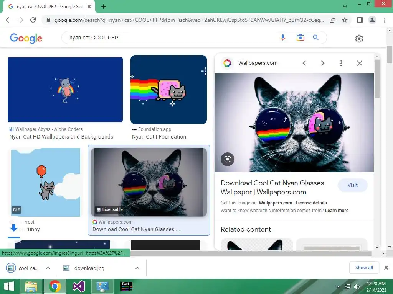
Task: Bookmark this tab with star icon
Action: click(x=345, y=20)
